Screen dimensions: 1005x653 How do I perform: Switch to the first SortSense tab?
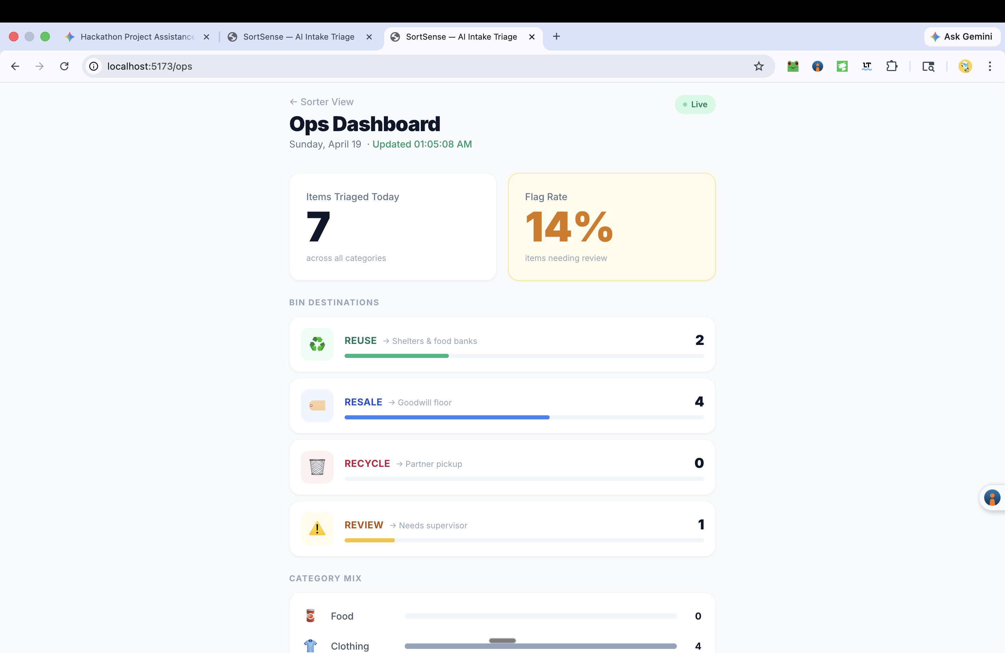[298, 37]
